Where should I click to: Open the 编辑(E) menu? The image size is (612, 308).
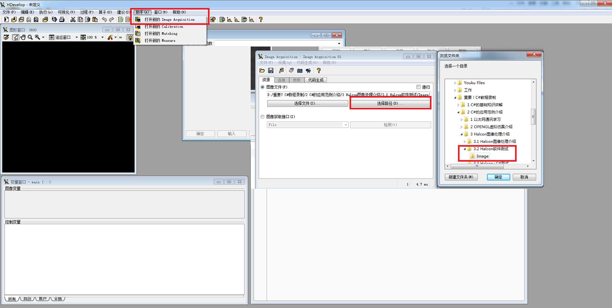(27, 12)
